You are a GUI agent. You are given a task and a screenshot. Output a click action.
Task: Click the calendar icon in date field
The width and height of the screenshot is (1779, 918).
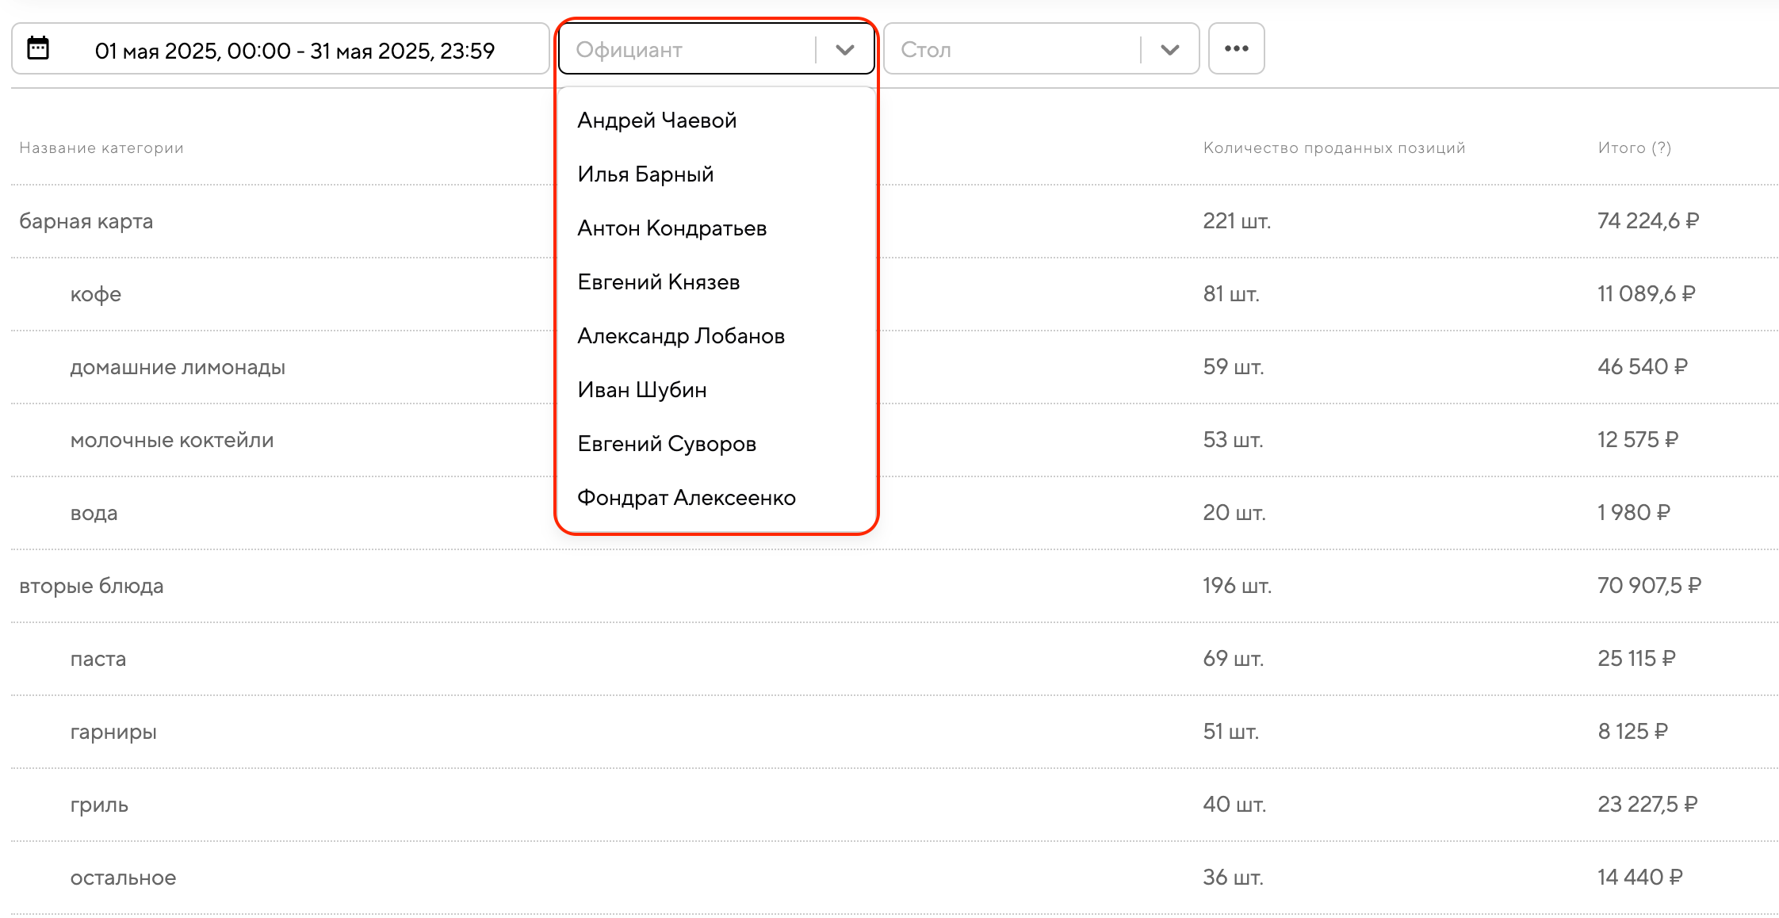(38, 48)
